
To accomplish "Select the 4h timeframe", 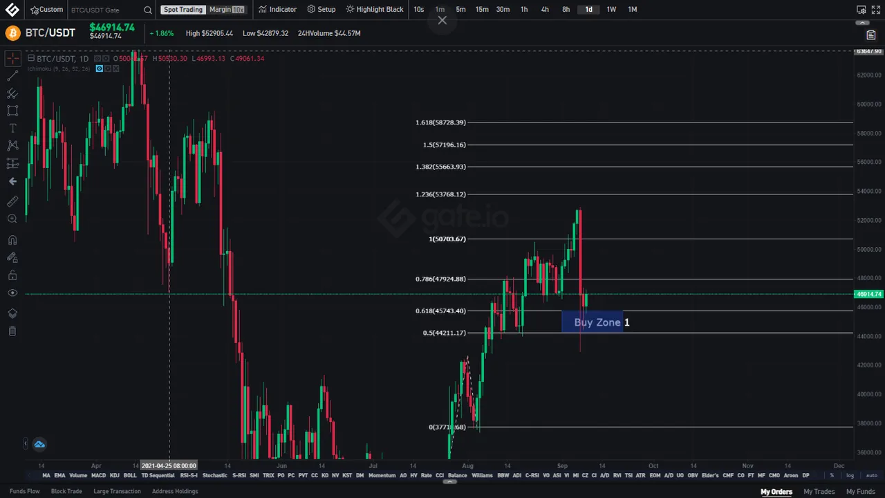I will [x=545, y=10].
